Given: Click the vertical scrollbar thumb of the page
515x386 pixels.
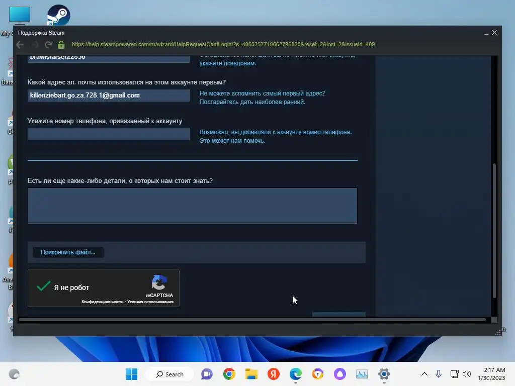Looking at the screenshot, I should 494,230.
